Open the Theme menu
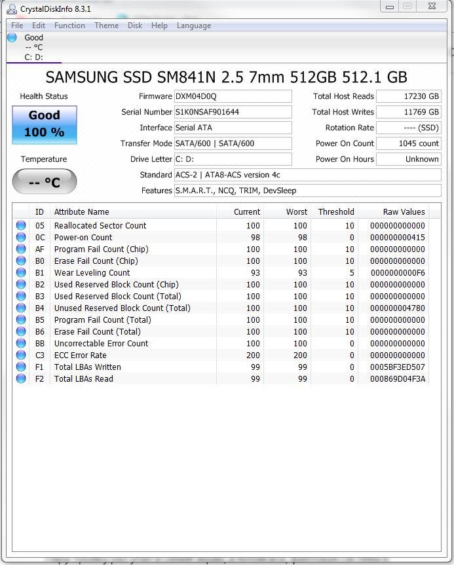454x565 pixels. click(x=106, y=26)
